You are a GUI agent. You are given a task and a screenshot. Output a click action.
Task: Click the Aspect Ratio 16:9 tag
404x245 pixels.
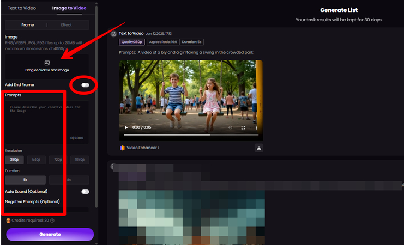163,42
